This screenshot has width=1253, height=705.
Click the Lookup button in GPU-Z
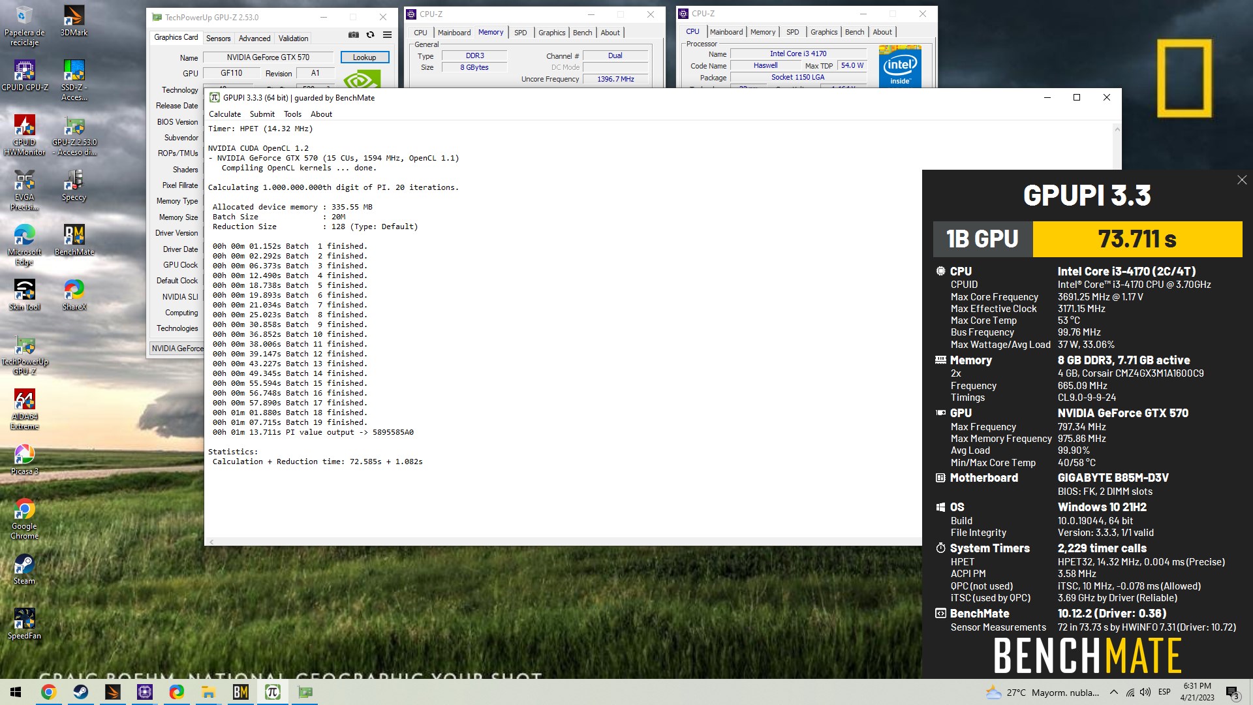coord(364,57)
